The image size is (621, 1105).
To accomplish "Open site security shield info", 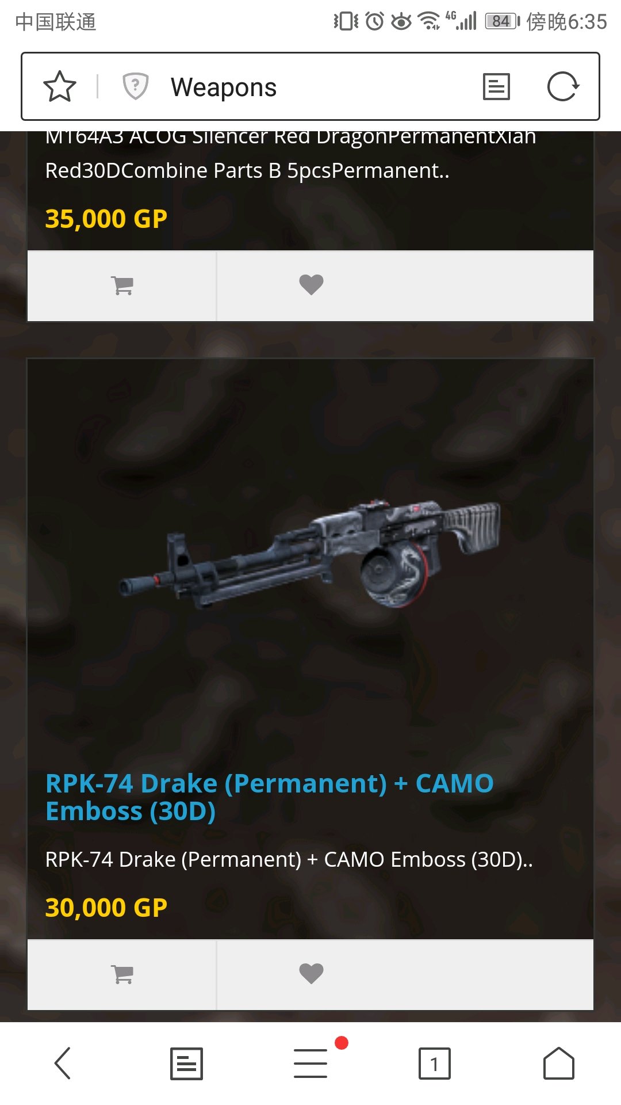I will click(136, 86).
